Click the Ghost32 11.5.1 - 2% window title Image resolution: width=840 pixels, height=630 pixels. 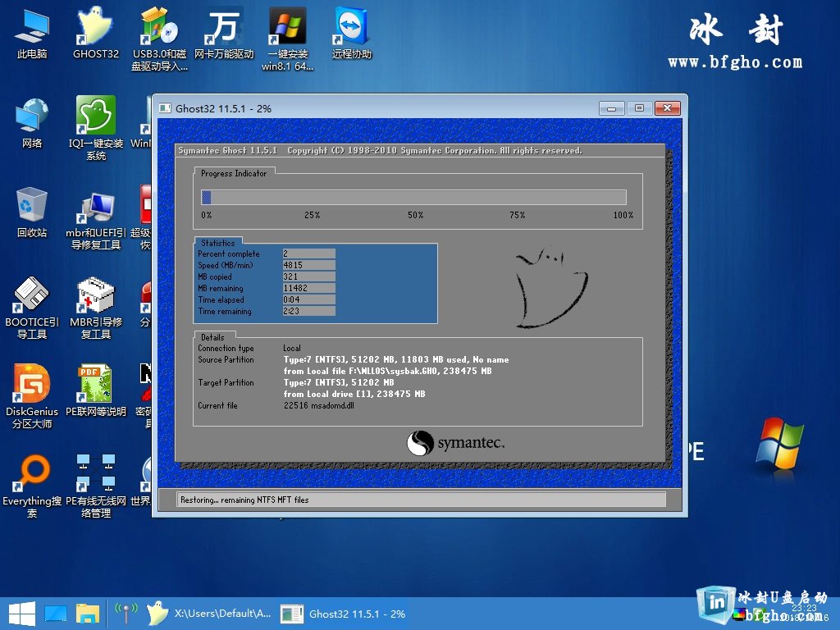[223, 108]
